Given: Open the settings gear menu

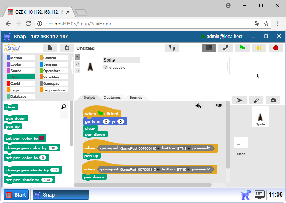Looking at the screenshot, I should 67,48.
